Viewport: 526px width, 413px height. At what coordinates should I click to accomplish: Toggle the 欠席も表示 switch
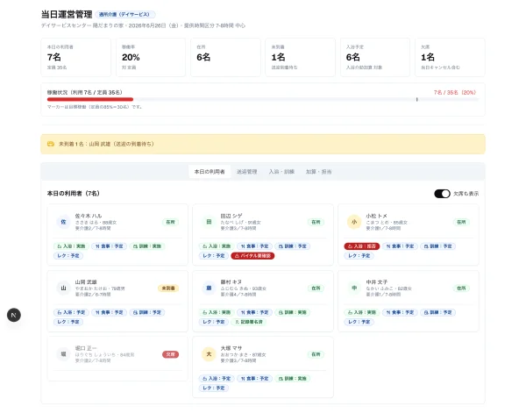(x=442, y=194)
